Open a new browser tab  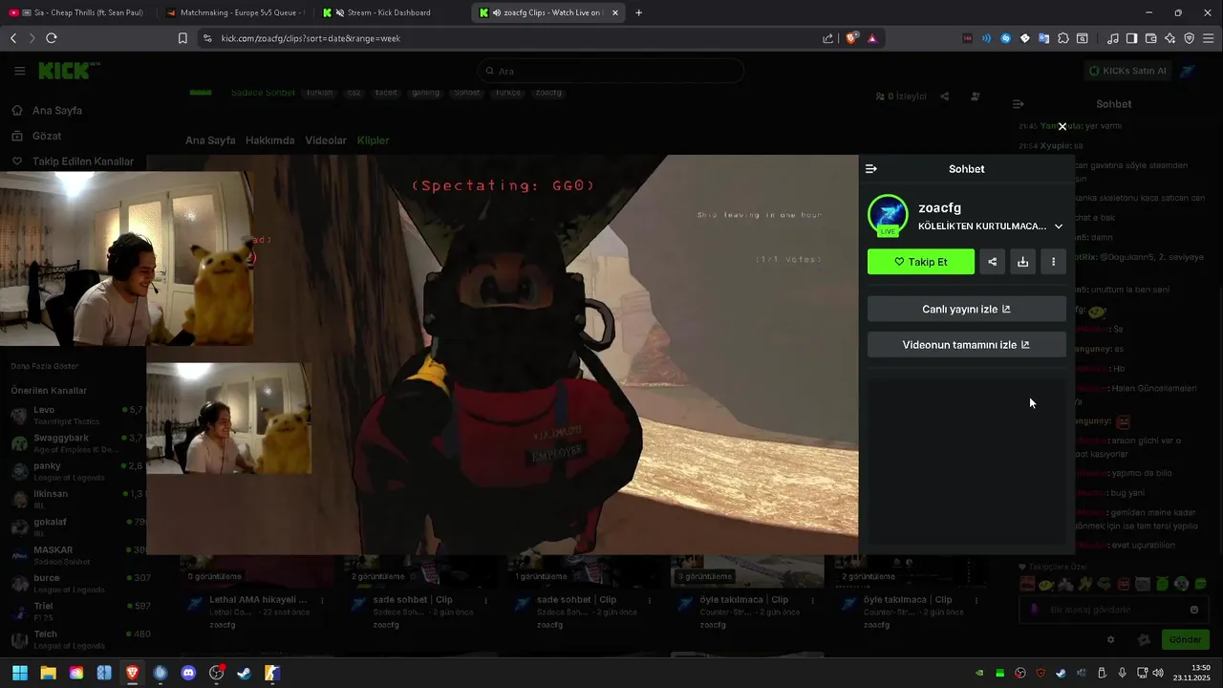pos(638,12)
